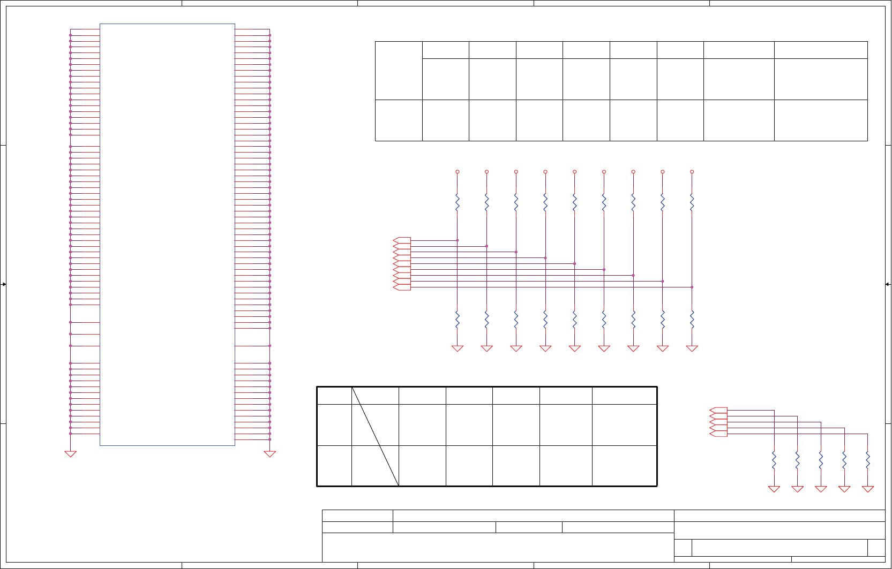
Task: Select rightmost pull-down resistor in nine-resistor row
Action: (x=692, y=320)
